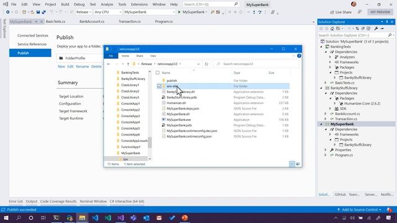Click Show All Files icon in Solution Explorer

(x=368, y=28)
